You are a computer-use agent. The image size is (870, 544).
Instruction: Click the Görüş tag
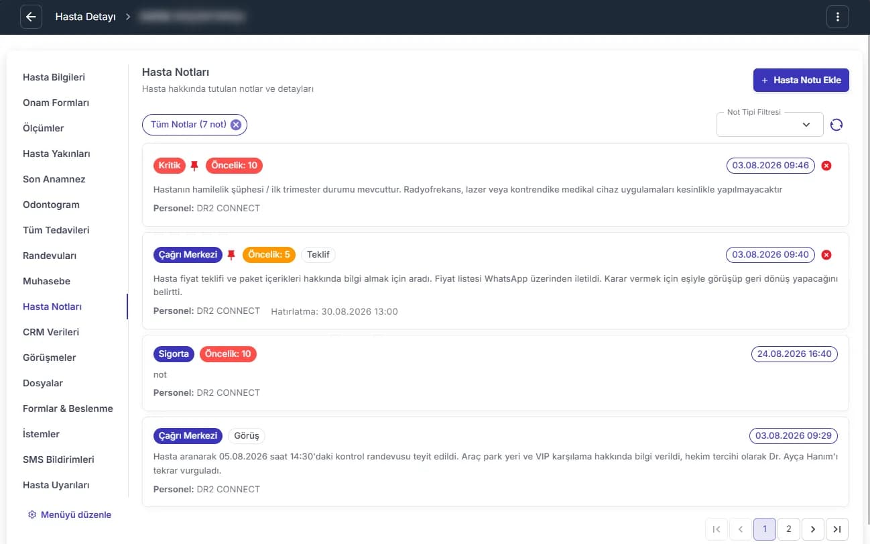coord(247,436)
